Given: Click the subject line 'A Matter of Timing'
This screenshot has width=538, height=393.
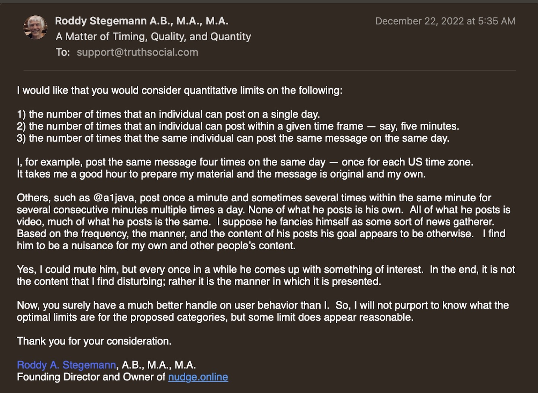Looking at the screenshot, I should (153, 37).
